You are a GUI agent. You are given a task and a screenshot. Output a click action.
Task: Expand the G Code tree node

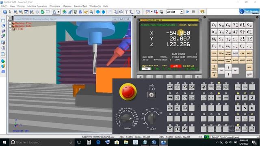click(x=10, y=29)
